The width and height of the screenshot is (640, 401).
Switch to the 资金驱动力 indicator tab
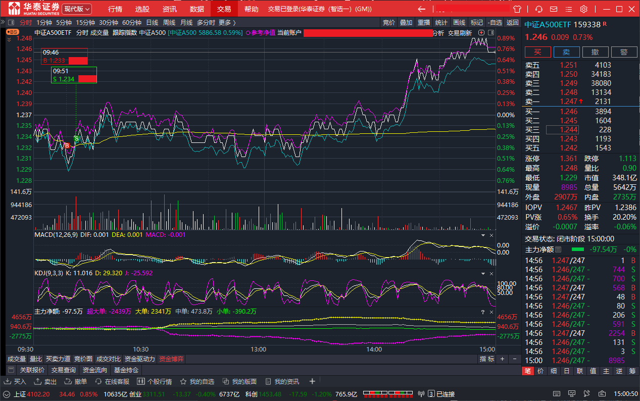(x=139, y=359)
